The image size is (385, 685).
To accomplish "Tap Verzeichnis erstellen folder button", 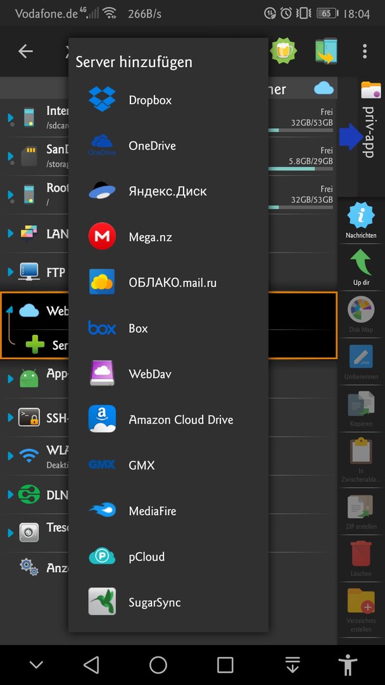I will point(361,610).
